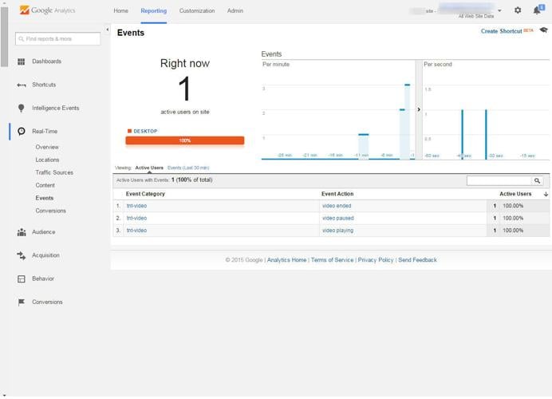
Task: Click Create Shortcut link
Action: click(500, 31)
